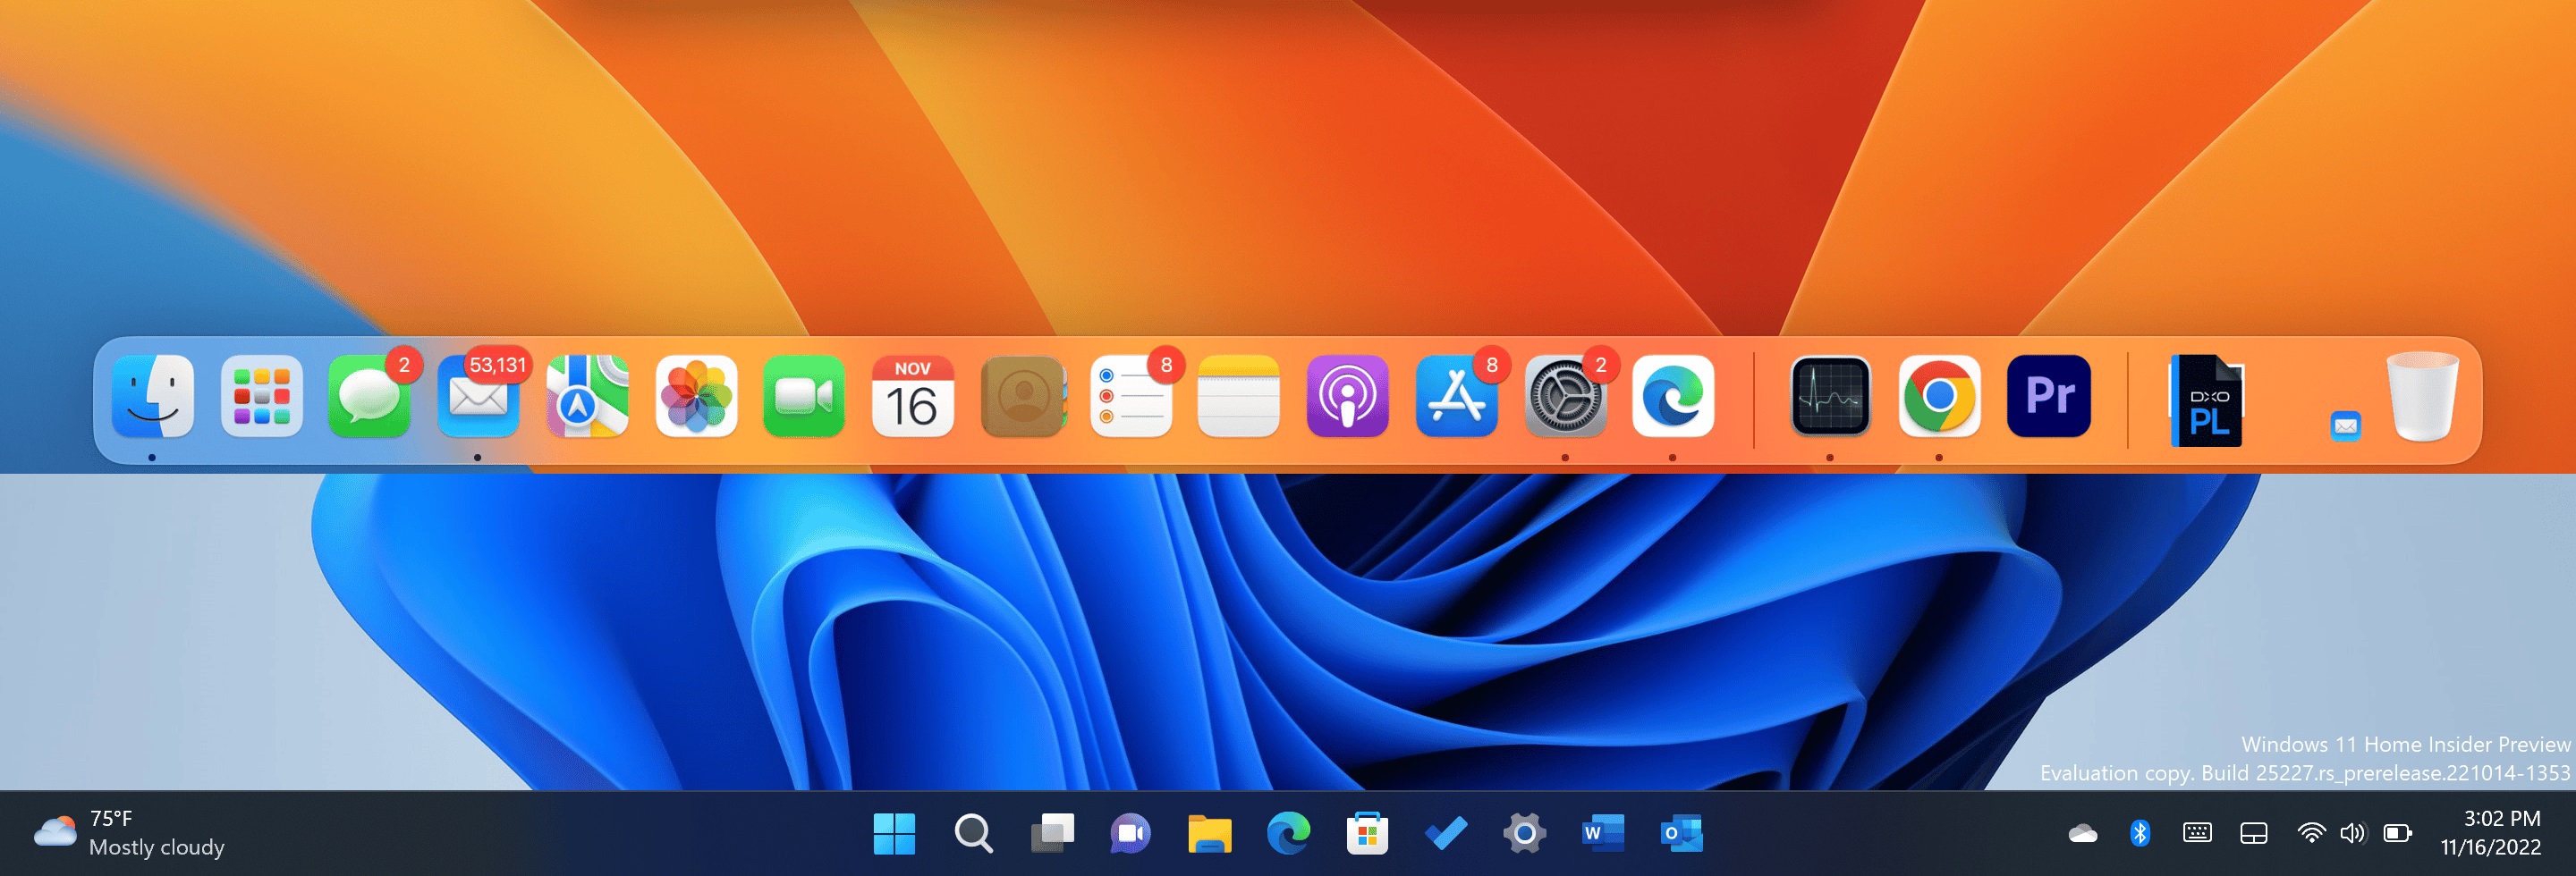Open Windows taskbar Search

click(973, 834)
